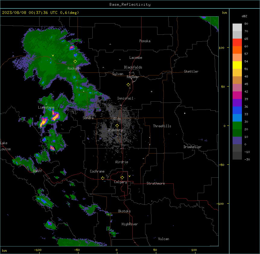Screen dimensions: 260x254
Task: Click the yellow diamond marker south of RedDeer
Action: pos(128,84)
